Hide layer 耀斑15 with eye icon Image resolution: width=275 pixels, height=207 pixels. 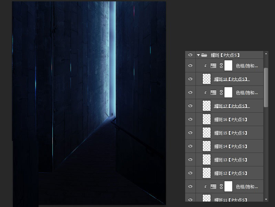click(190, 133)
